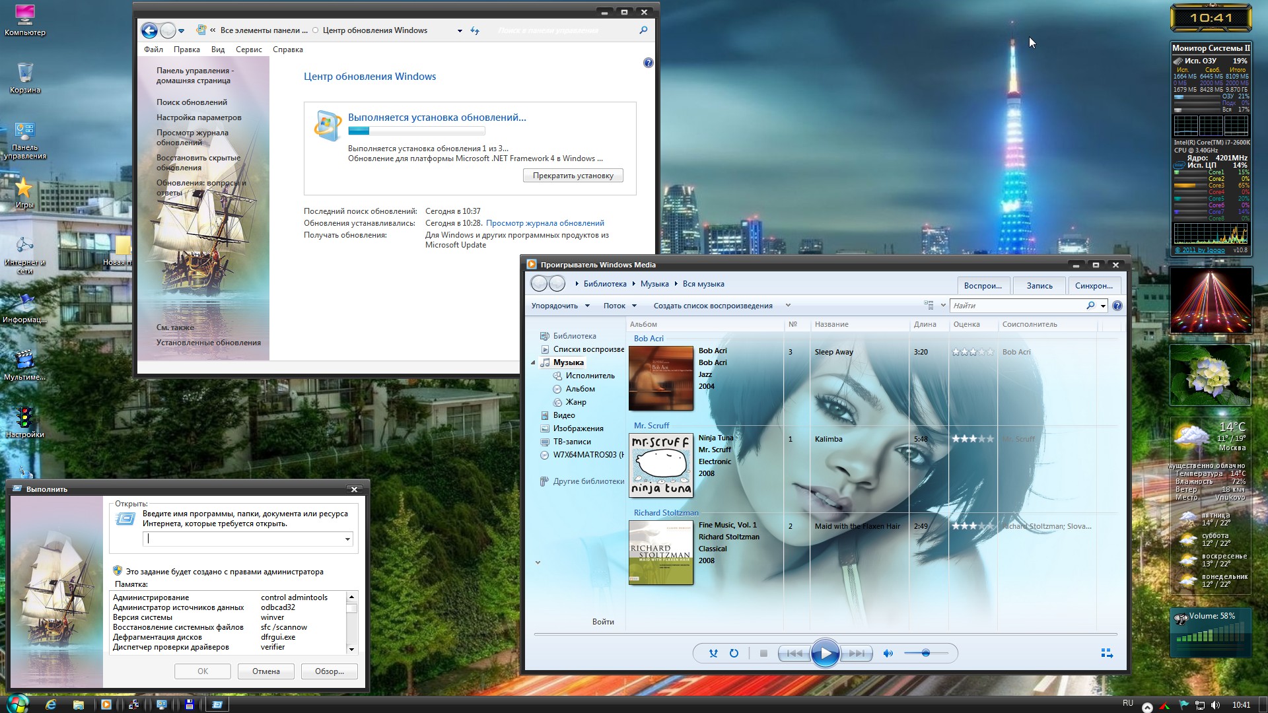Open the Сервис menu in Windows Update window
Viewport: 1268px width, 713px height.
248,50
